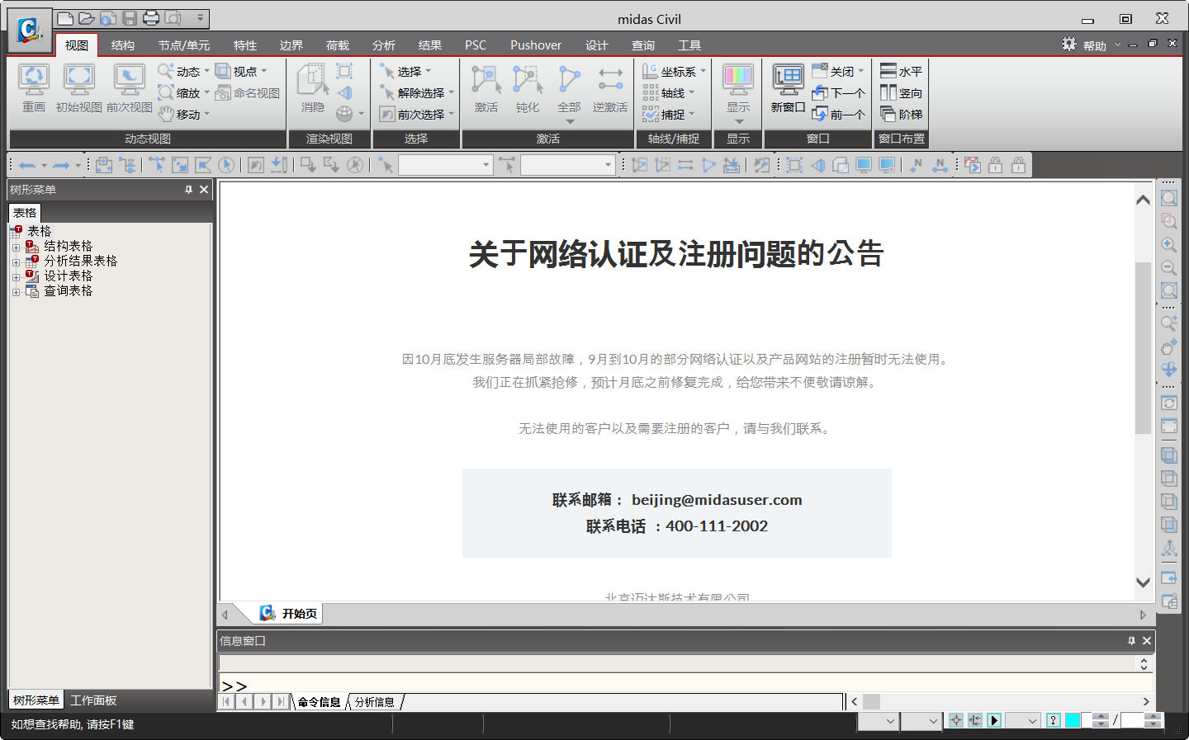This screenshot has width=1189, height=740.
Task: Open a 新窗口 (New Window)
Action: 788,88
